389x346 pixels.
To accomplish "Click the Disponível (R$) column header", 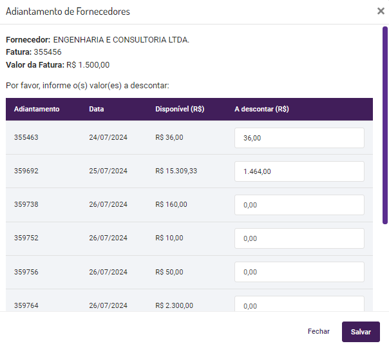I will 180,110.
